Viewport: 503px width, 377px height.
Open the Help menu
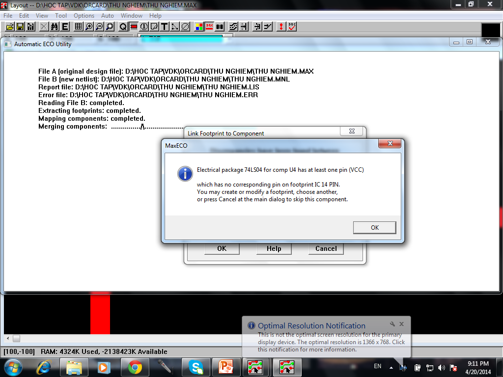[155, 16]
